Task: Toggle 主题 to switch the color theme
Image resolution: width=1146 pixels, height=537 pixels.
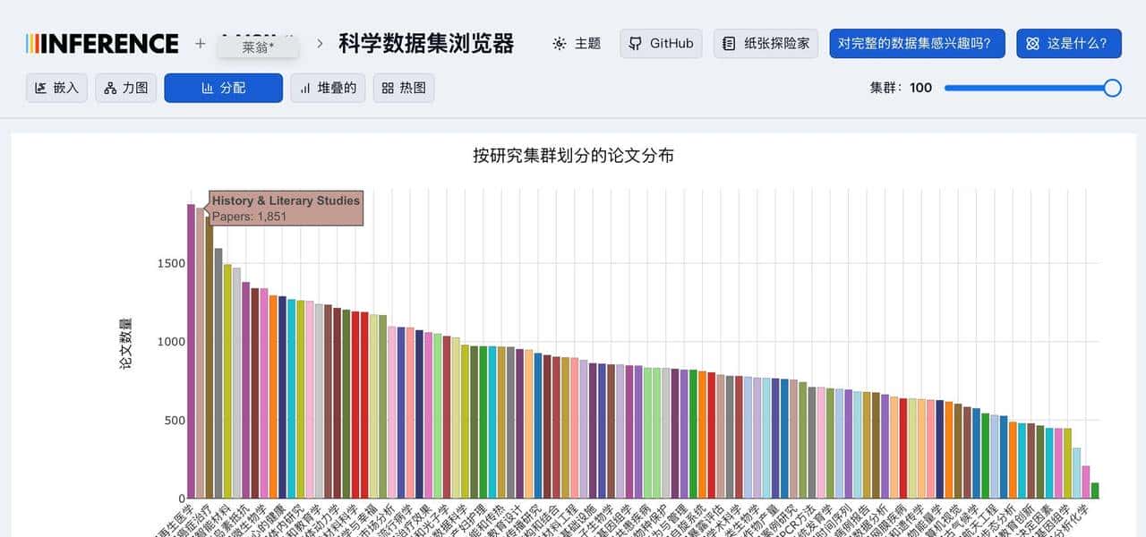Action: tap(576, 43)
